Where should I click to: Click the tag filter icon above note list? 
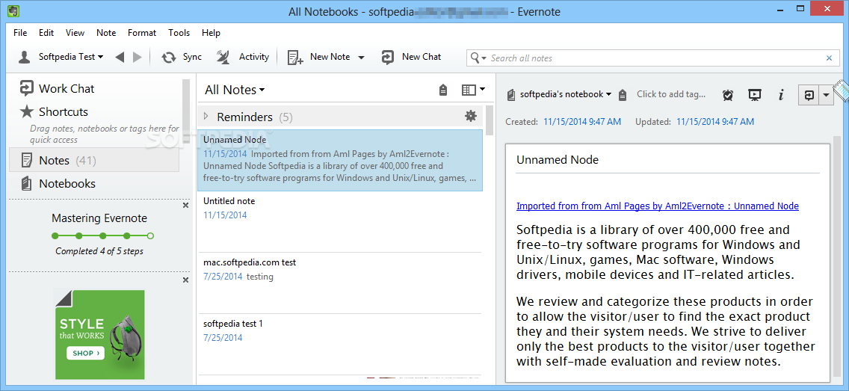pyautogui.click(x=443, y=90)
